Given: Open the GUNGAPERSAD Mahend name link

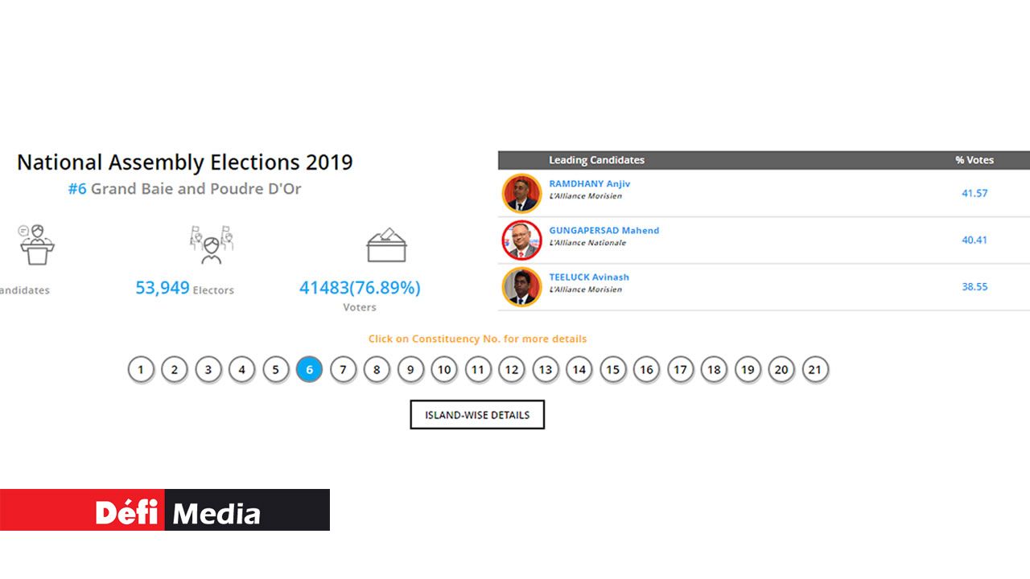Looking at the screenshot, I should click(x=604, y=231).
